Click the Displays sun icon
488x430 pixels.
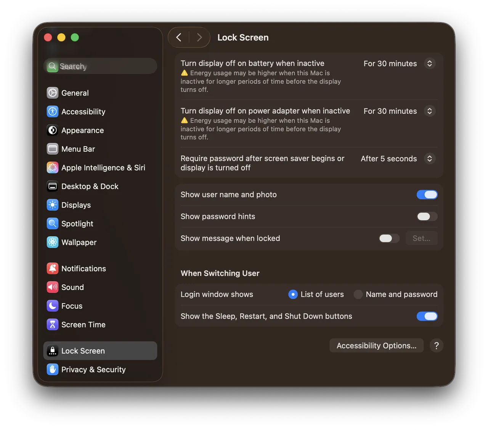(x=53, y=205)
